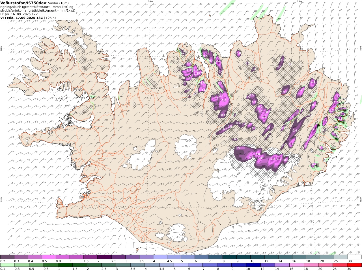This screenshot has height=271, width=362.
Task: Select the 30 white swatch in upper scale
Action: [x=355, y=257]
